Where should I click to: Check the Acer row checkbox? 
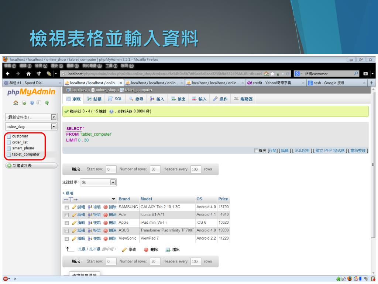(66, 215)
